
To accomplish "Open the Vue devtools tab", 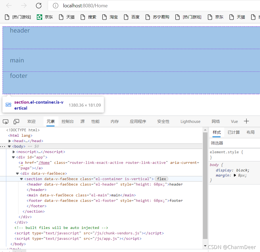I will [234, 122].
